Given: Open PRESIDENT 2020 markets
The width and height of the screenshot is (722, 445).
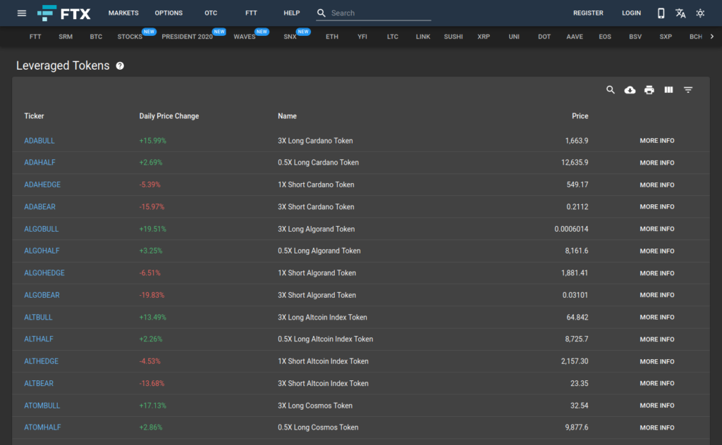Looking at the screenshot, I should coord(187,37).
